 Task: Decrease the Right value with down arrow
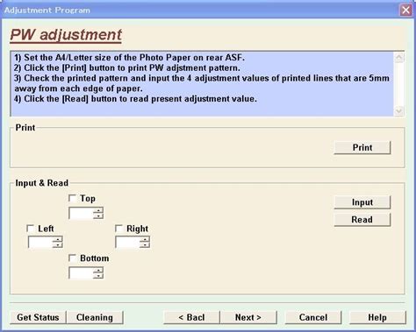coord(145,245)
